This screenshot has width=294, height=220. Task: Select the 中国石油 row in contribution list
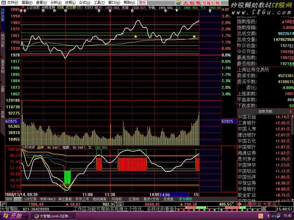coord(264,117)
